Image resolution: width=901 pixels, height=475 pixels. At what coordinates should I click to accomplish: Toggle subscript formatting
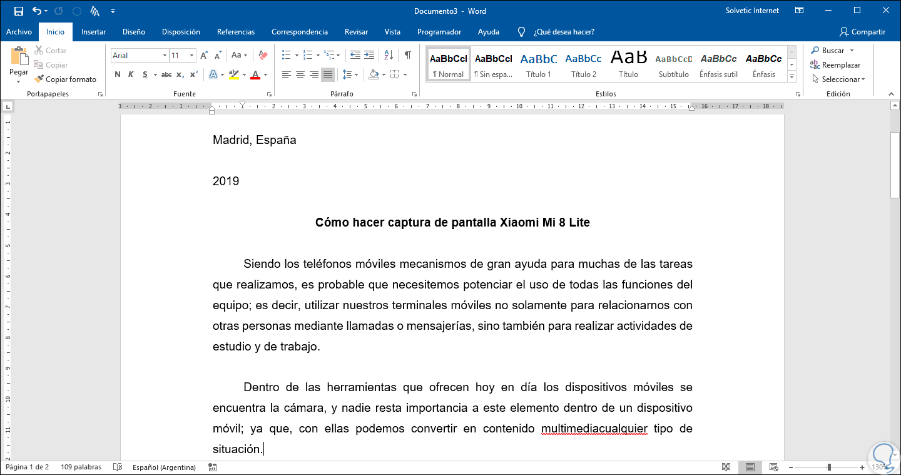coord(180,74)
